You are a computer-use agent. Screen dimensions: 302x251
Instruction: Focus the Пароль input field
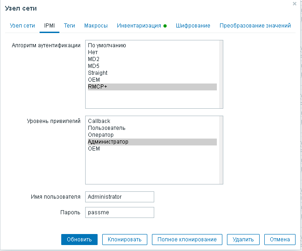(120, 212)
